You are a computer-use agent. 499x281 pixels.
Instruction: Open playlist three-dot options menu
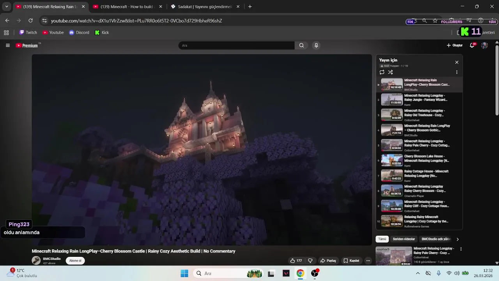point(457,72)
